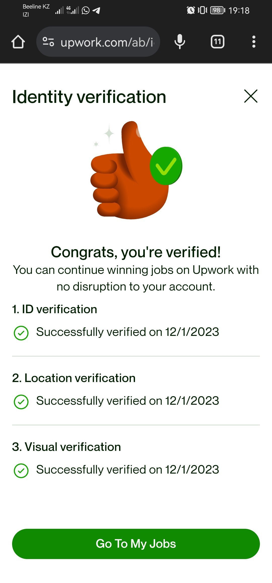This screenshot has height=583, width=272.
Task: Tap the alarm clock status icon
Action: pos(191,10)
